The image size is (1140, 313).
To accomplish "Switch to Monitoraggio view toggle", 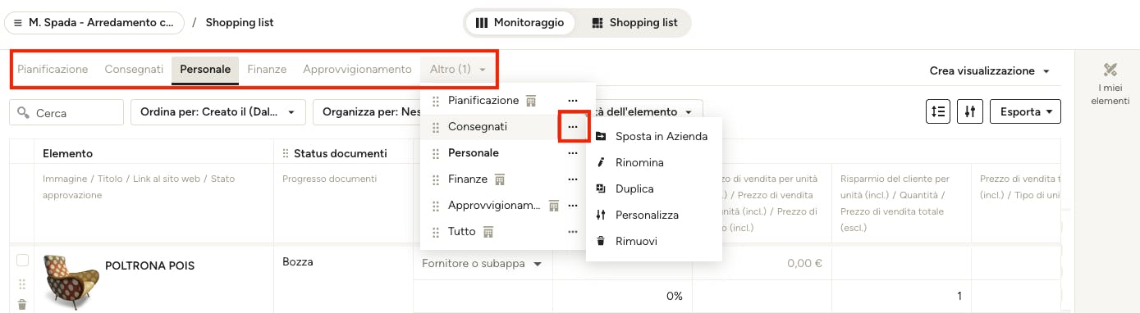I will tap(520, 23).
